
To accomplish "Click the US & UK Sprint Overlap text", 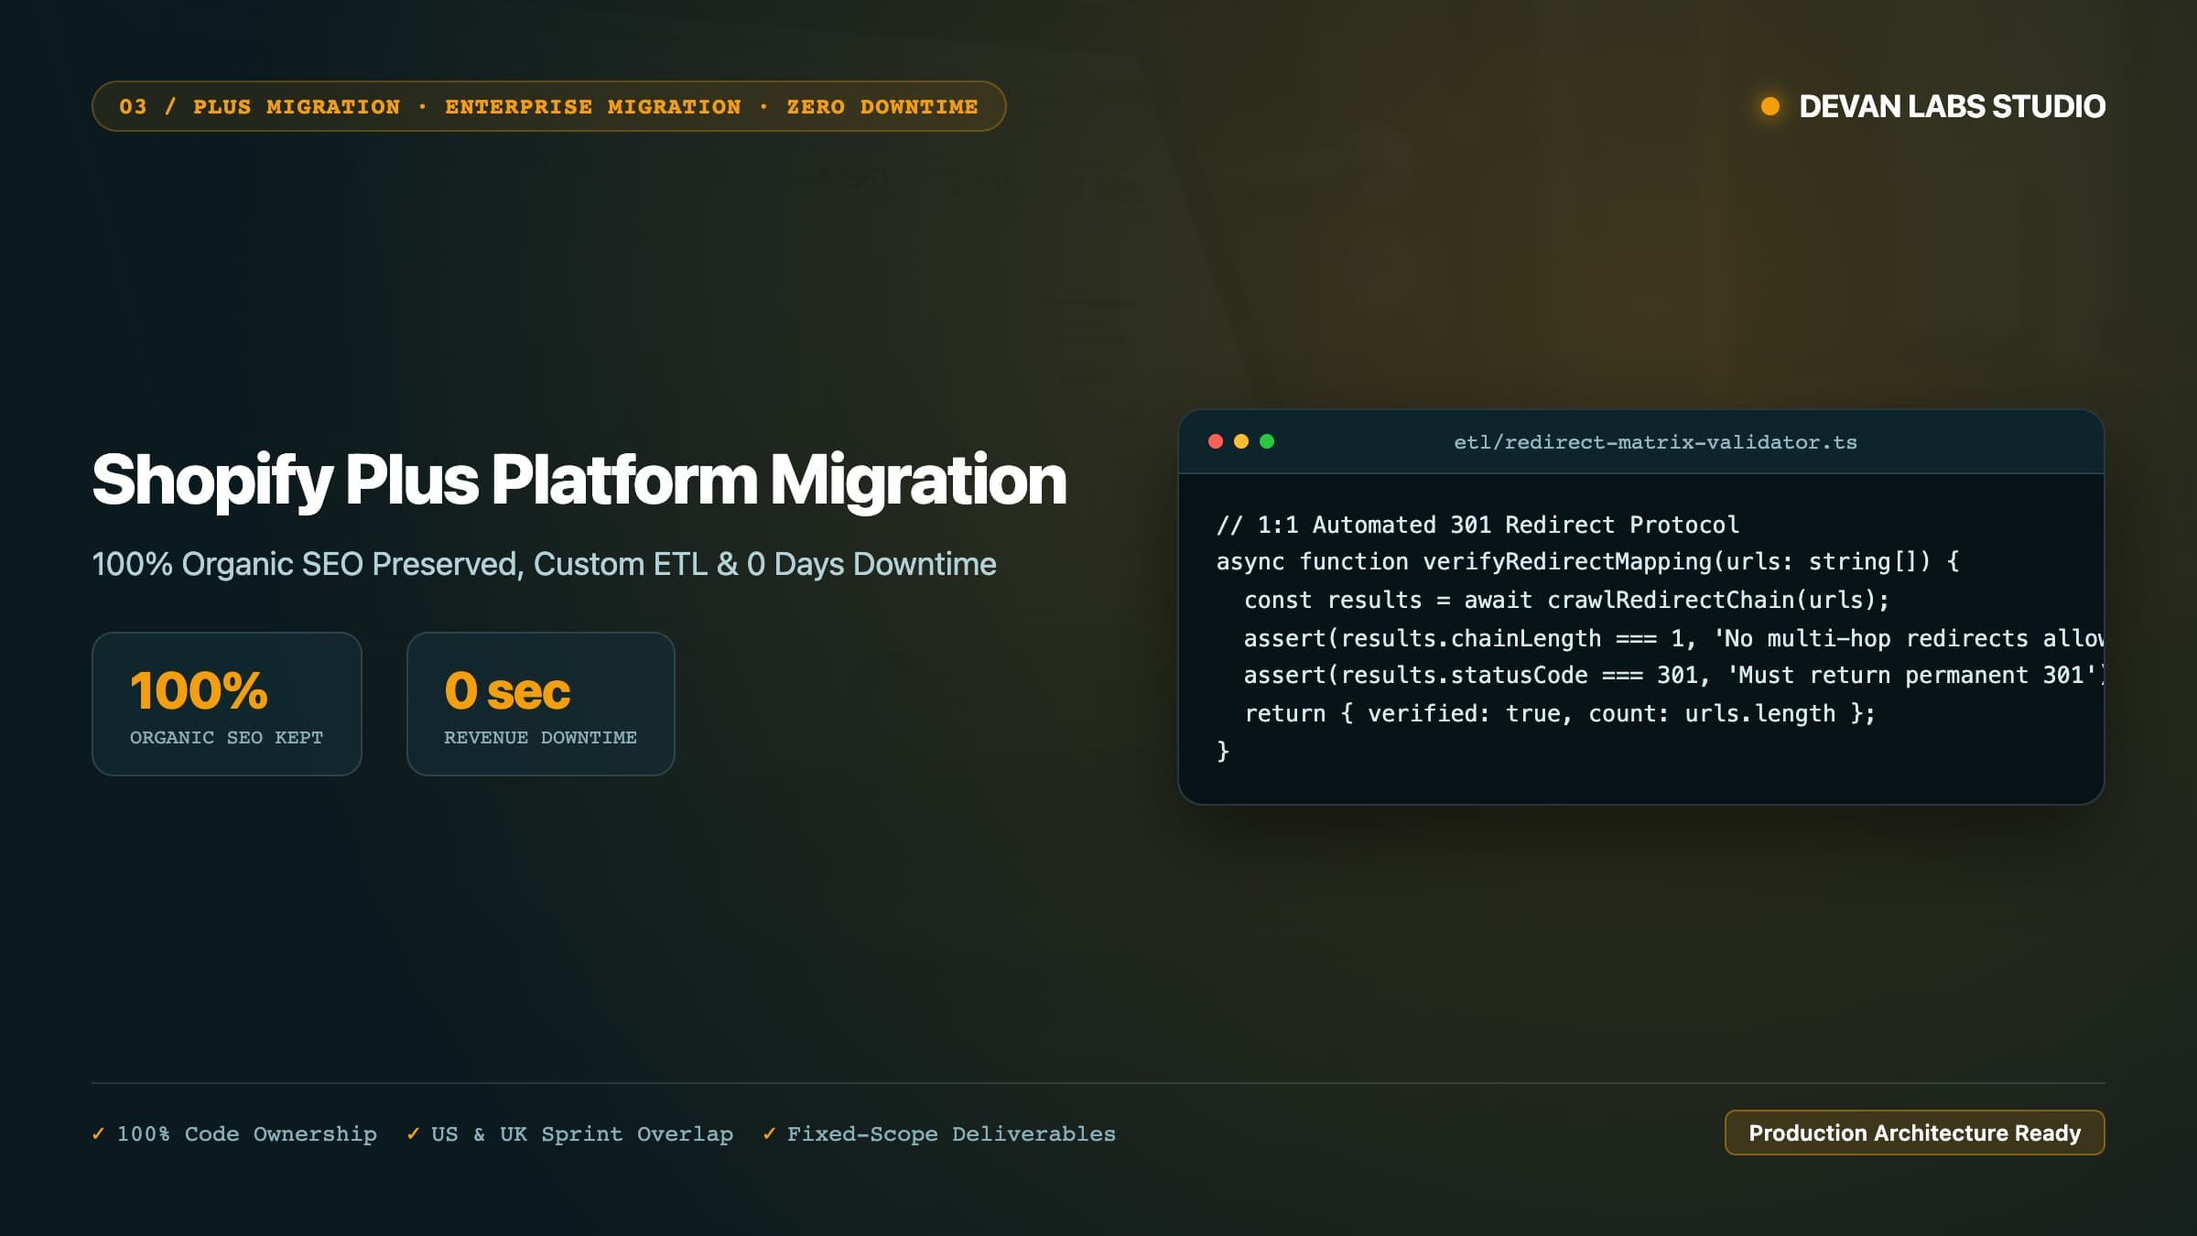I will click(582, 1133).
